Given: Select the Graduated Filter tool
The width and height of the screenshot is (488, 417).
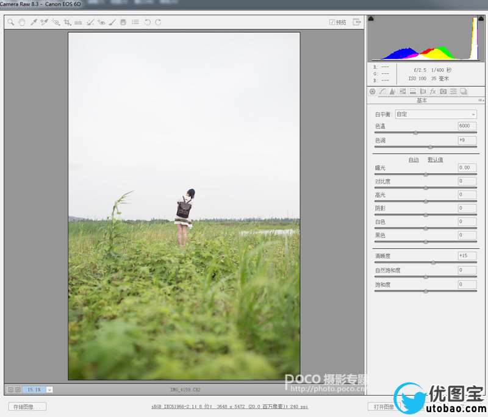Looking at the screenshot, I should coord(123,22).
